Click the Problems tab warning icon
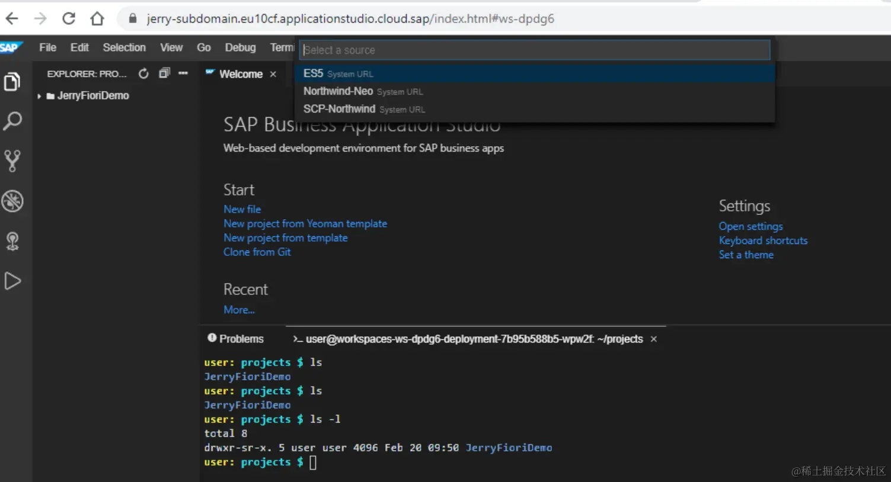Image resolution: width=891 pixels, height=482 pixels. click(x=212, y=338)
